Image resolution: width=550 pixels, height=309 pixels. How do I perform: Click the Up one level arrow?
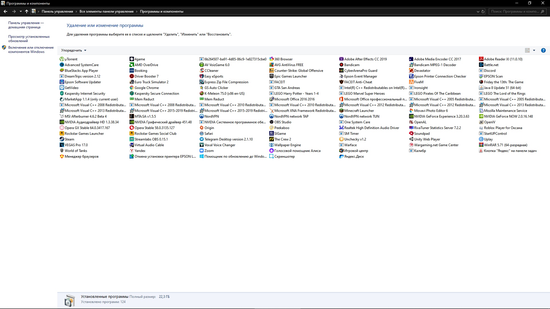[x=27, y=11]
